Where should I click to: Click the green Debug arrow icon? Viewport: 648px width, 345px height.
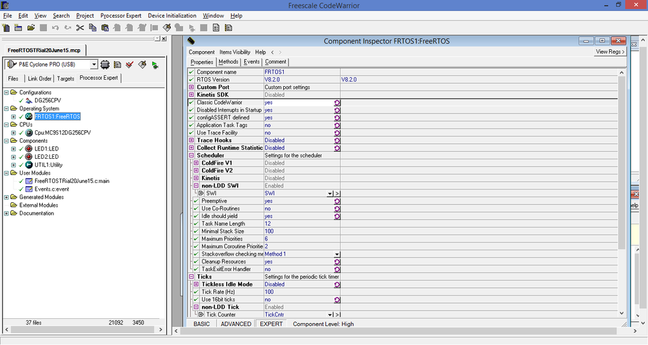(155, 65)
